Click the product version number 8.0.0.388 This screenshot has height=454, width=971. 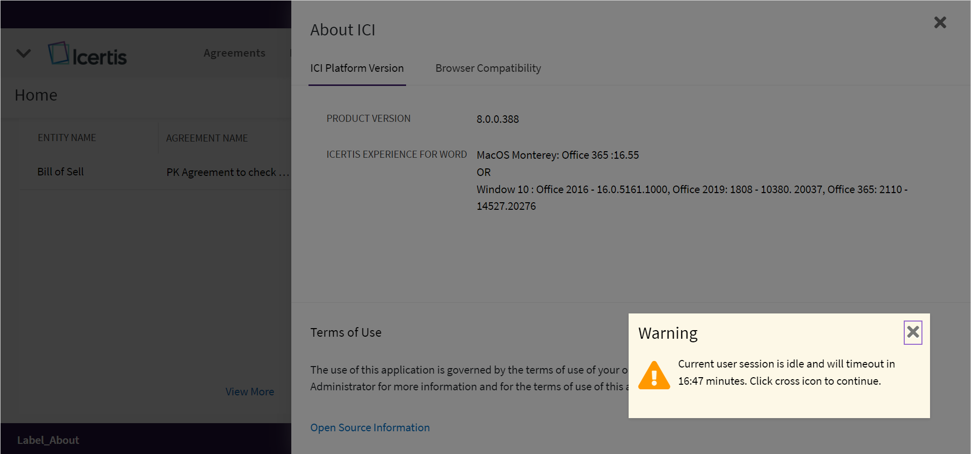tap(498, 119)
